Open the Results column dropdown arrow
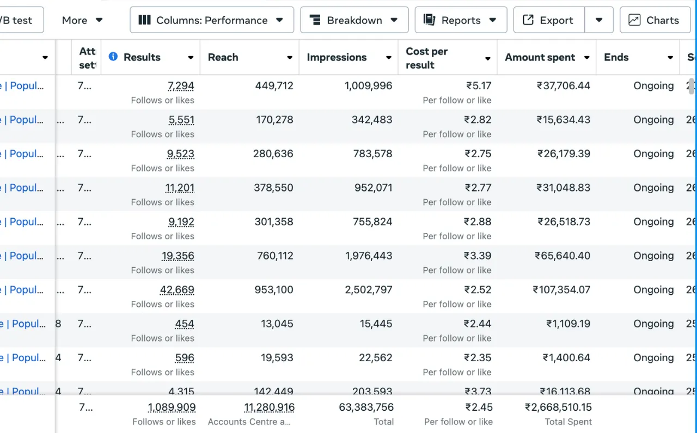This screenshot has width=697, height=433. [x=191, y=58]
